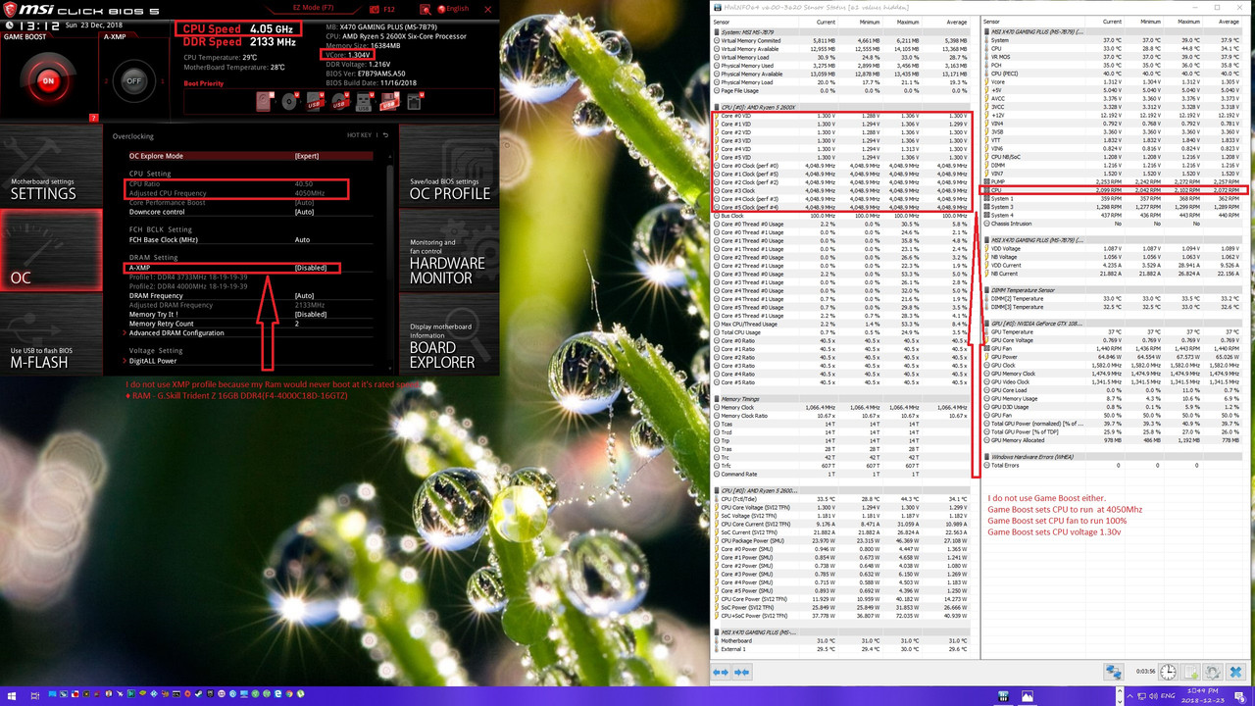Select the USB key boot device icon
The image size is (1255, 706).
pyautogui.click(x=363, y=102)
